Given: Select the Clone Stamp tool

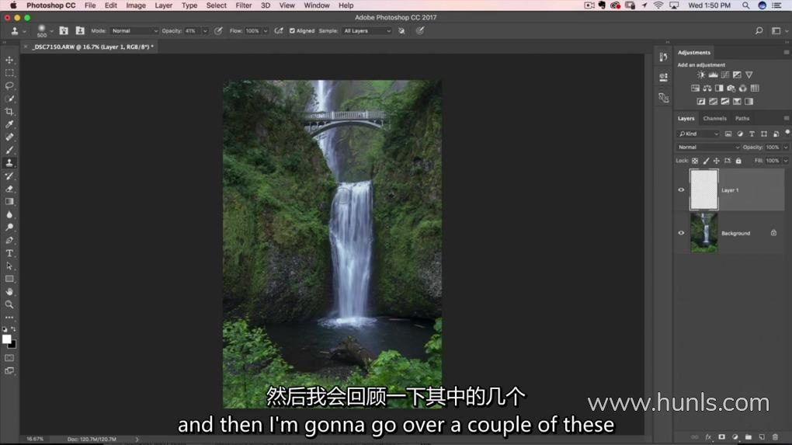Looking at the screenshot, I should tap(9, 163).
